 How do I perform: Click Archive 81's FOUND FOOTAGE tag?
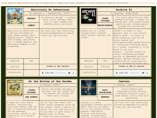(x=105, y=20)
